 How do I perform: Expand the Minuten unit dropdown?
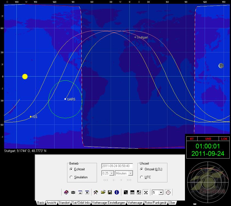[130, 173]
